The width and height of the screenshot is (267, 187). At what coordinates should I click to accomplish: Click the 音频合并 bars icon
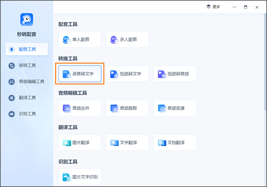(67, 109)
